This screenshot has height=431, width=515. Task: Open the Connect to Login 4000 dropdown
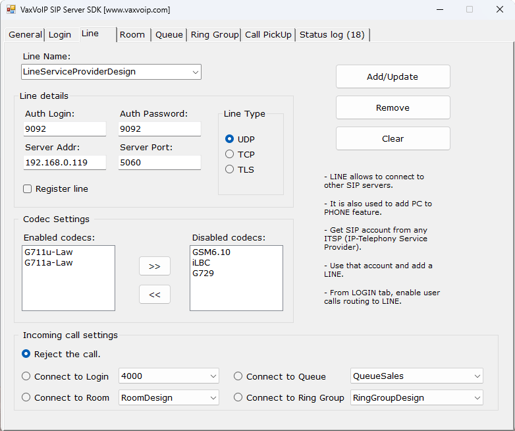pyautogui.click(x=169, y=376)
